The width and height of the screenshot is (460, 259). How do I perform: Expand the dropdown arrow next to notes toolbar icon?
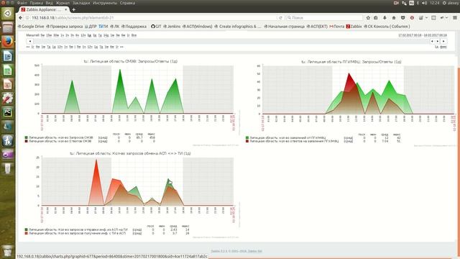pyautogui.click(x=426, y=18)
